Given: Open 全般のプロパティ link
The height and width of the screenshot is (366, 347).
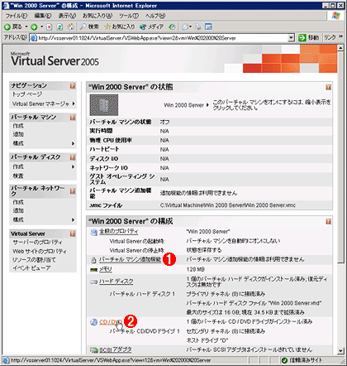Looking at the screenshot, I should click(119, 232).
